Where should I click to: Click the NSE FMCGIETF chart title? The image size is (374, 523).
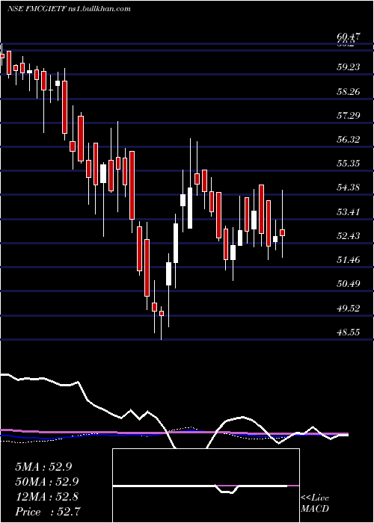click(69, 9)
